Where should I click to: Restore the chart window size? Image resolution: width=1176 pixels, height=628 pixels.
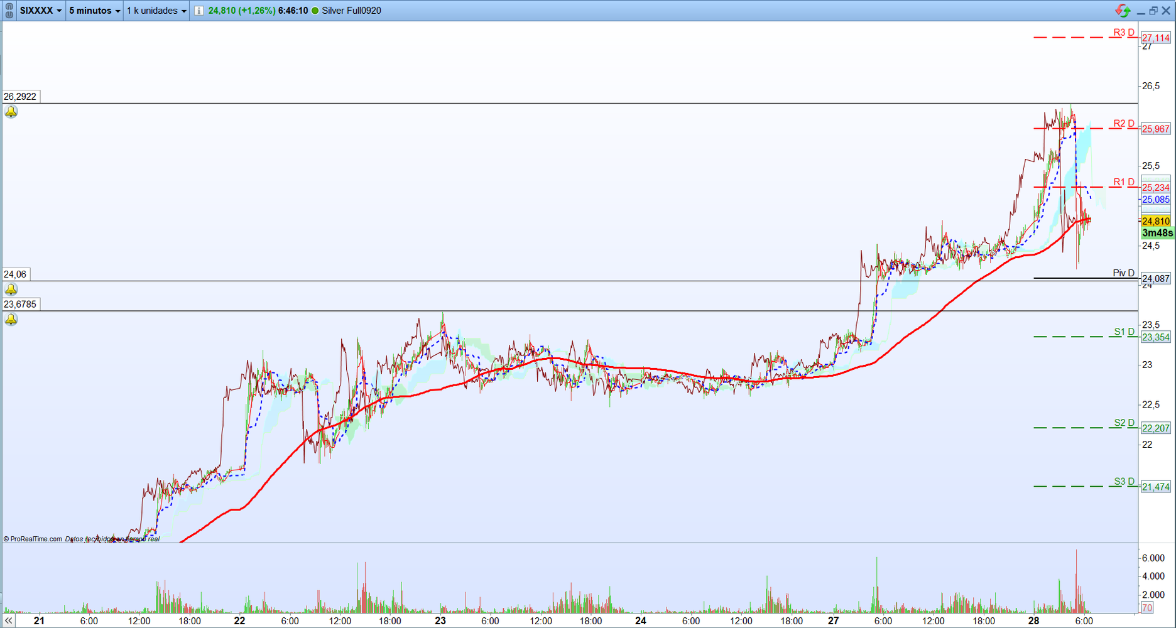click(1153, 11)
